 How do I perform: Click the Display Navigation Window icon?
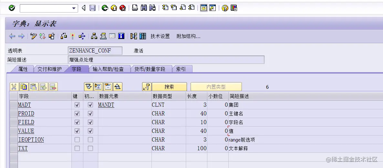tap(103, 36)
